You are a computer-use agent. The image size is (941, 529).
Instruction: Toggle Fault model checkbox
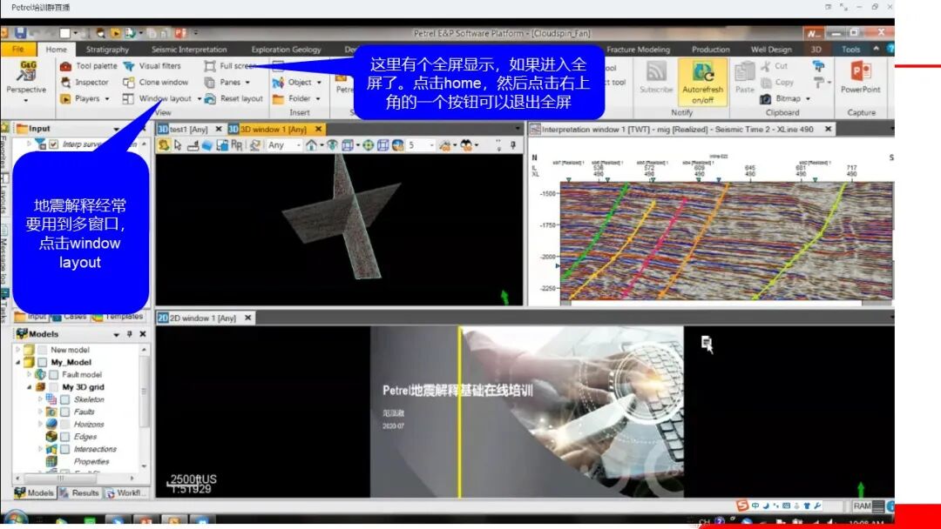tap(54, 374)
